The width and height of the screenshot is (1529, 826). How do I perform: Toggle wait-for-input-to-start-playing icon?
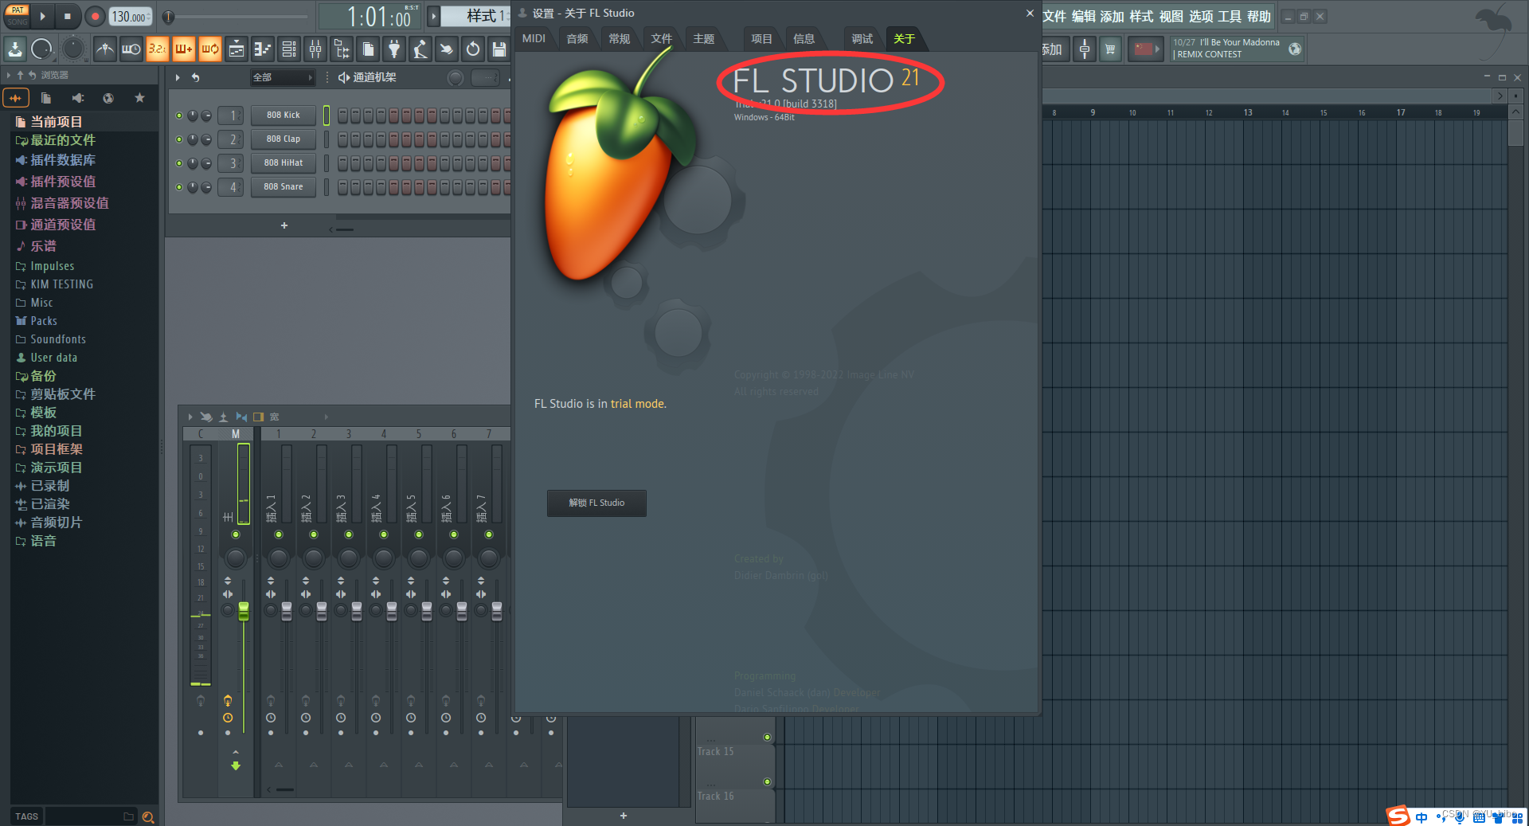click(x=131, y=49)
